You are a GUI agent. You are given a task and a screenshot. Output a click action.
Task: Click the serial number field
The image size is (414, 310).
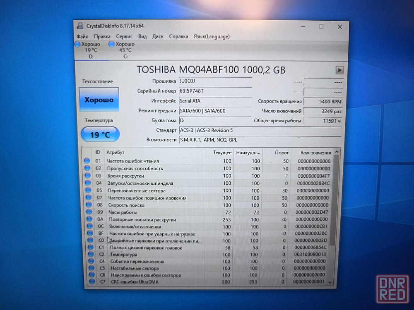215,91
